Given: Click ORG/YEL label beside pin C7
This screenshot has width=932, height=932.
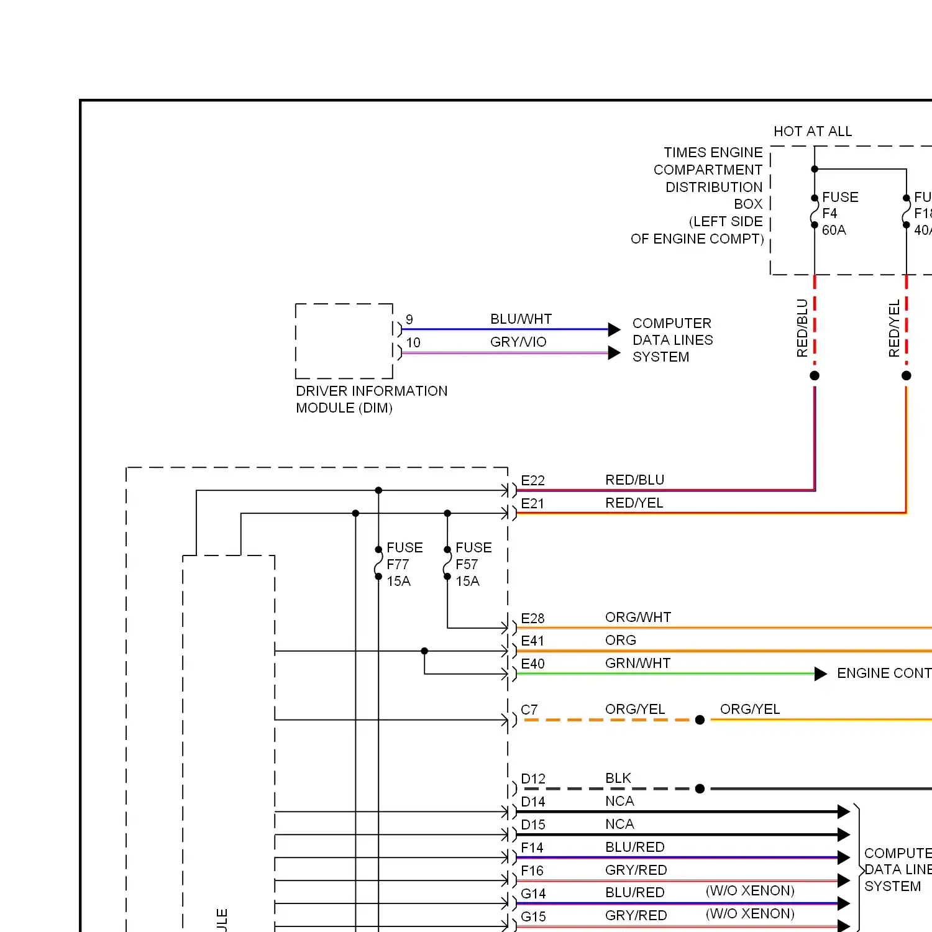Looking at the screenshot, I should click(x=635, y=709).
